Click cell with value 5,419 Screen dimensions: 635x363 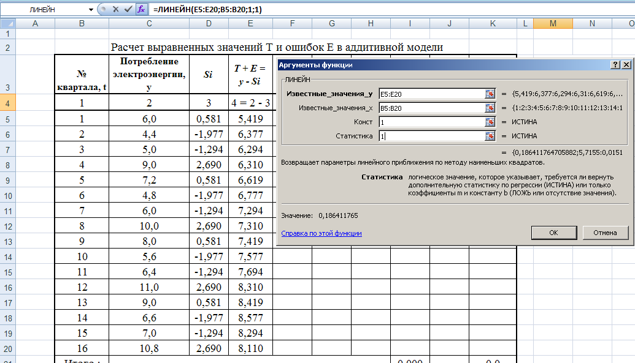point(250,119)
